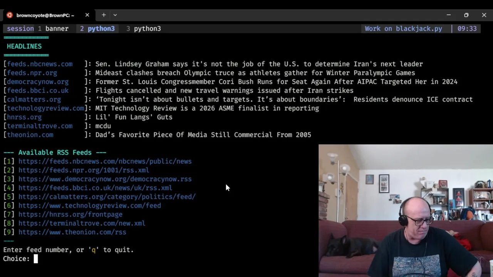This screenshot has width=493, height=277.
Task: Open the feeds.npr.org/1001/rss.xml URL
Action: [84, 170]
